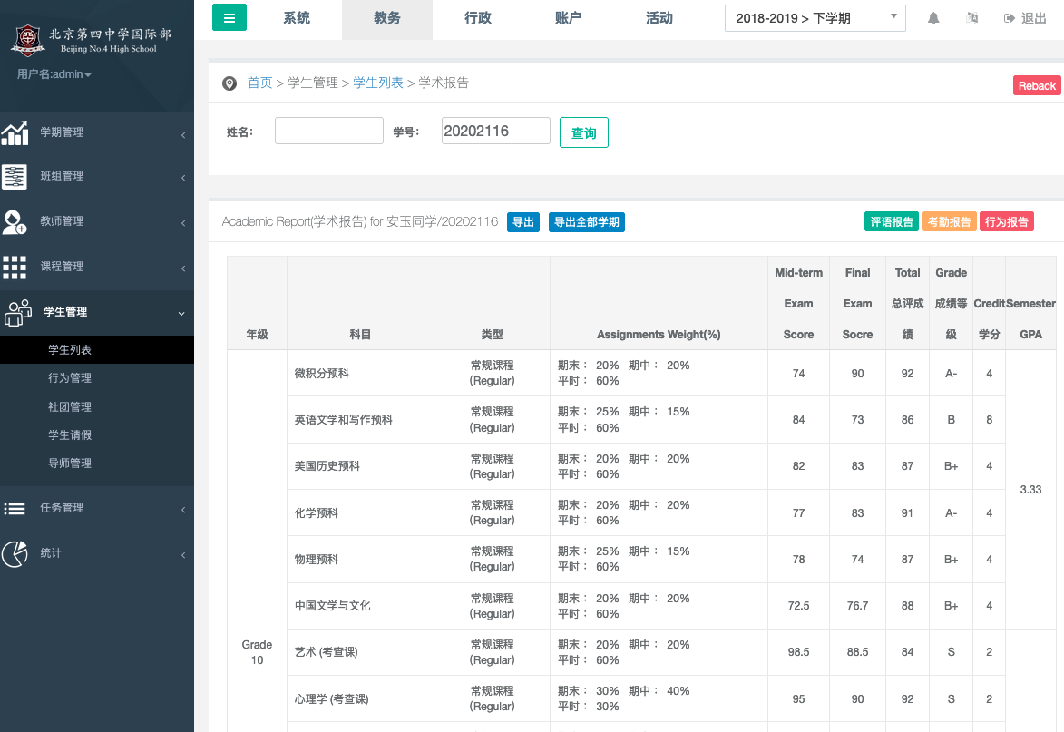1064x732 pixels.
Task: Go to 首页 via breadcrumb link
Action: coord(260,83)
